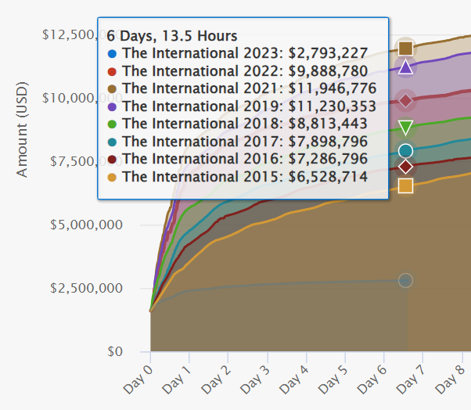Click the 'Day 5' x-axis label
The height and width of the screenshot is (410, 471).
333,379
